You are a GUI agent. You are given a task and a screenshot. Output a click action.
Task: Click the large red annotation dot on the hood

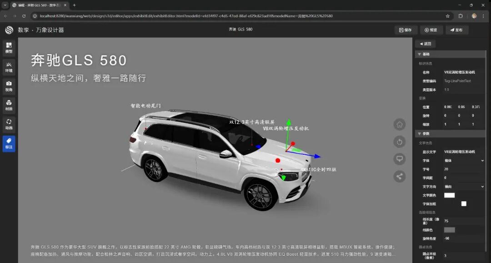pos(278,161)
